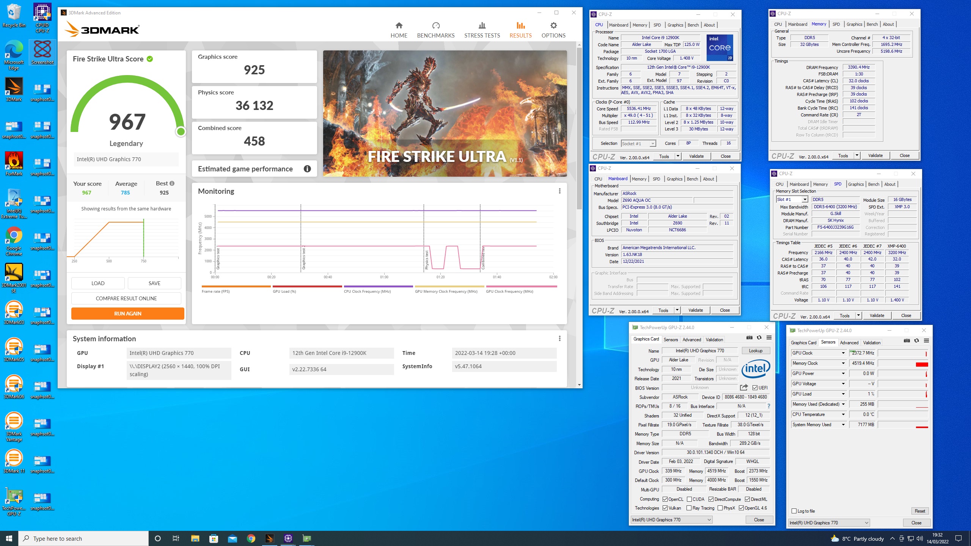971x546 pixels.
Task: Click the GPU-Z Graphics Card screenshot camera icon
Action: (x=749, y=338)
